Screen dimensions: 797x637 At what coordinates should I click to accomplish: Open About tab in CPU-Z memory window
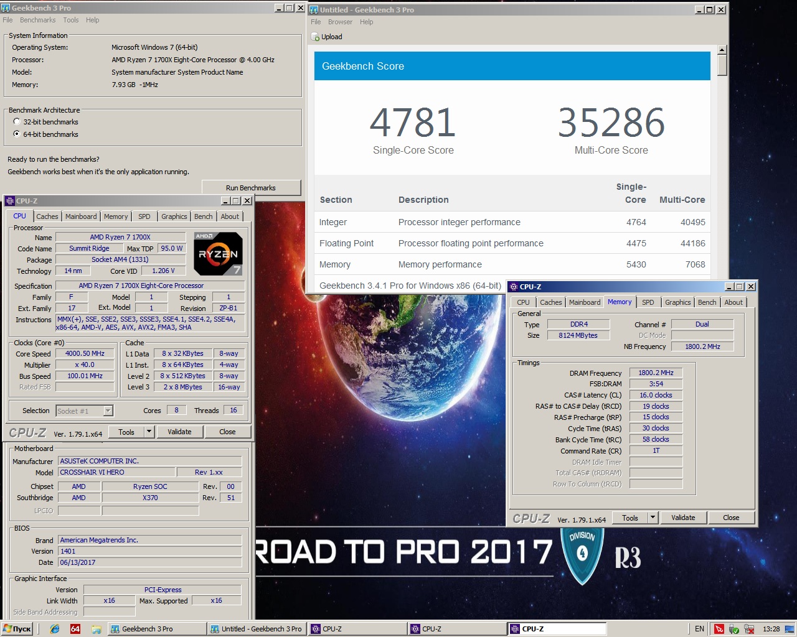point(733,302)
